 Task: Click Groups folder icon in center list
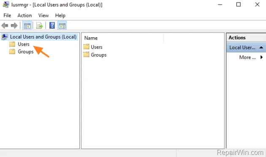click(x=87, y=55)
